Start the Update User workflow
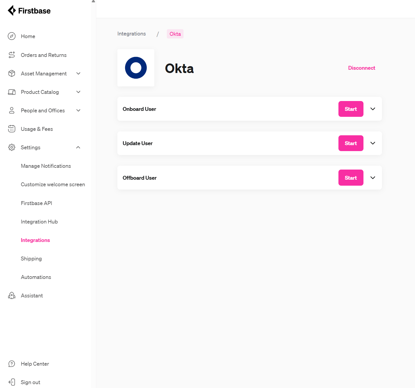Image resolution: width=415 pixels, height=388 pixels. click(351, 143)
